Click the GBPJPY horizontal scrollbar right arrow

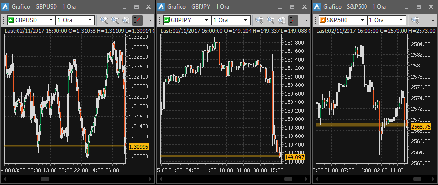coord(306,179)
